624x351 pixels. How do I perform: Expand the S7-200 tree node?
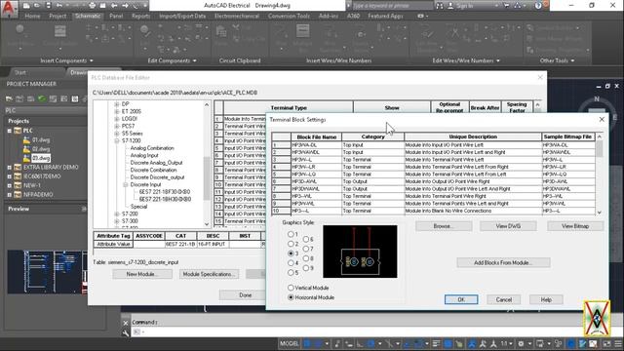tap(117, 214)
